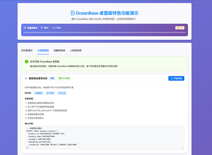Click the subtitle about MySQL 的独特优势
The width and height of the screenshot is (212, 155).
[x=104, y=19]
